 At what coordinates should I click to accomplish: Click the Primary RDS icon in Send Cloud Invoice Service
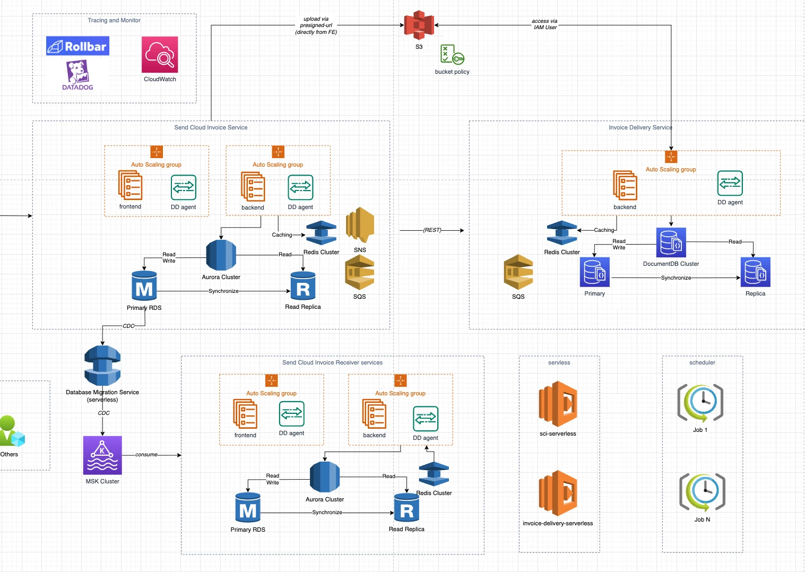pyautogui.click(x=144, y=286)
